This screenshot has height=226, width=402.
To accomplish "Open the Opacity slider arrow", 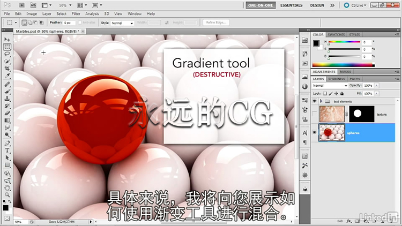I will tap(376, 86).
